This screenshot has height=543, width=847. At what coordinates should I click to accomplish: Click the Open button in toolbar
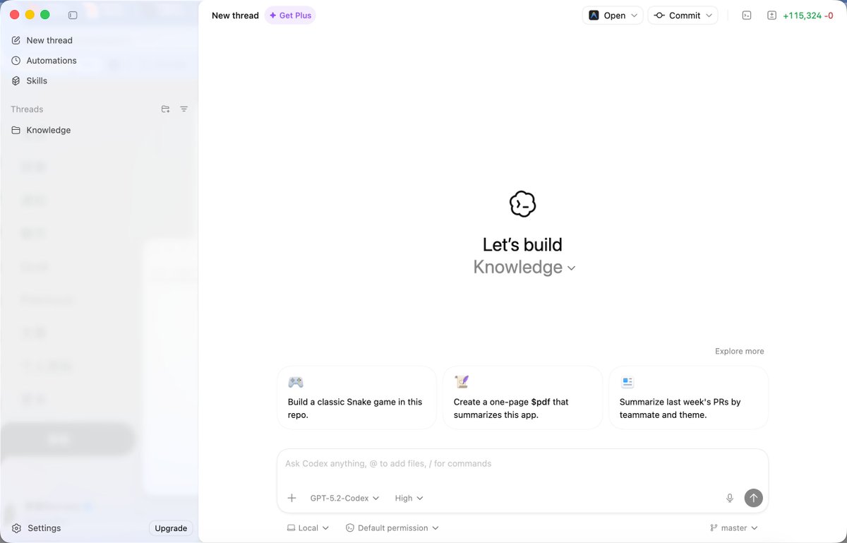[613, 16]
